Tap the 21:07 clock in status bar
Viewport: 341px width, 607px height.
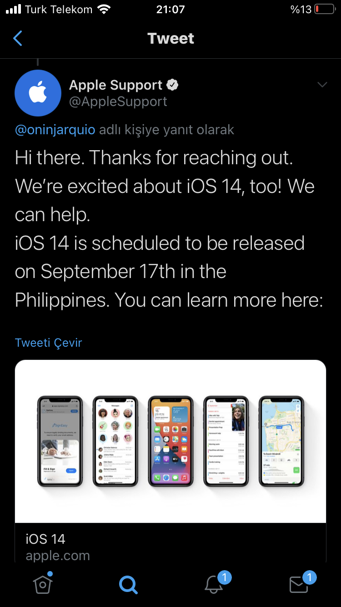coord(170,9)
